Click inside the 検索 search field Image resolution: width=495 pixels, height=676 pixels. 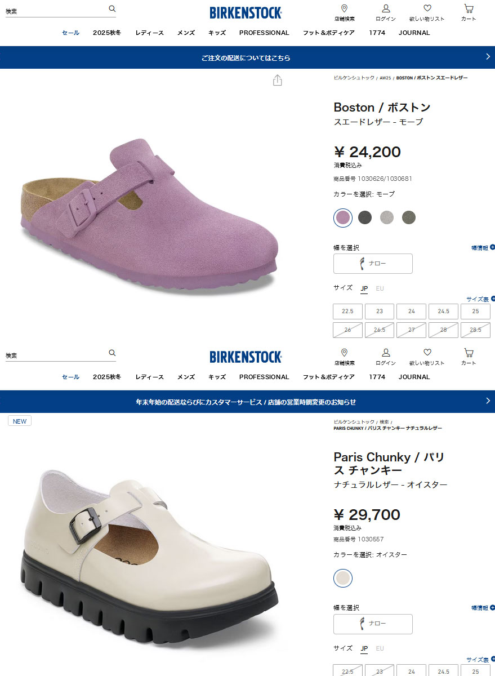tap(56, 9)
